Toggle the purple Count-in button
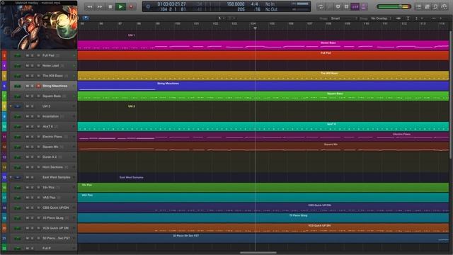 (x=355, y=6)
